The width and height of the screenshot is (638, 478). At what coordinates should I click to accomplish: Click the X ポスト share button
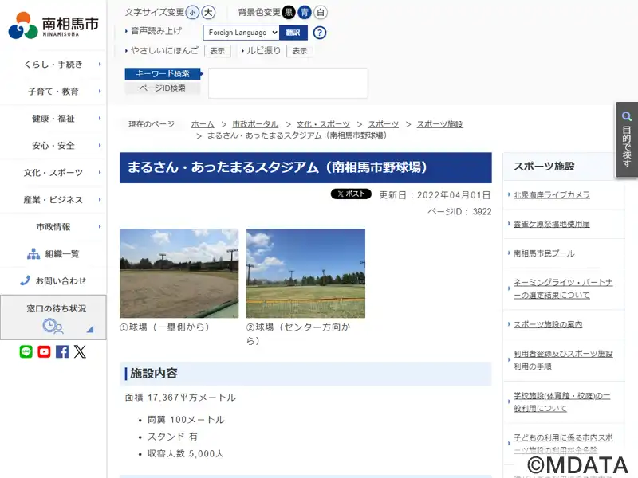pyautogui.click(x=351, y=194)
